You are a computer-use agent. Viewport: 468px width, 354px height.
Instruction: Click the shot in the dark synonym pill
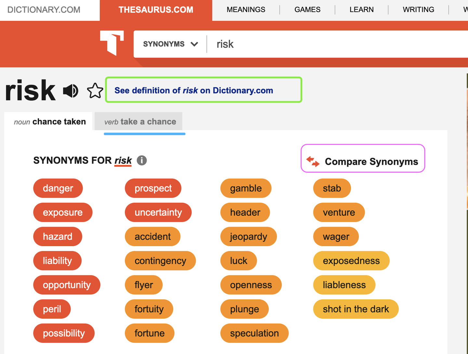coord(356,309)
